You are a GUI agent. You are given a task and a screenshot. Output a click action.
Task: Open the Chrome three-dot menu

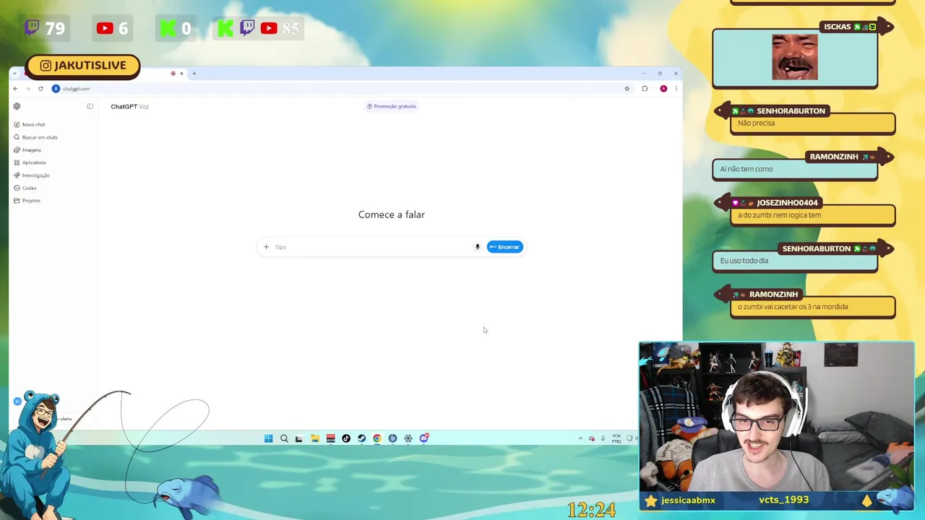tap(676, 89)
